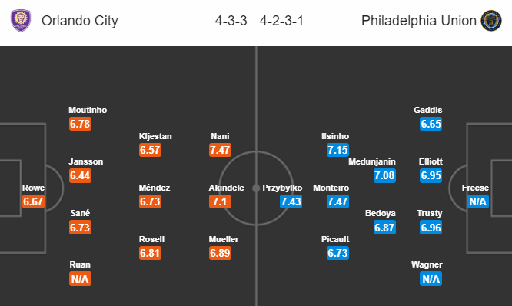Click the 4-2-3-1 formation text
The image size is (512, 306).
click(281, 21)
